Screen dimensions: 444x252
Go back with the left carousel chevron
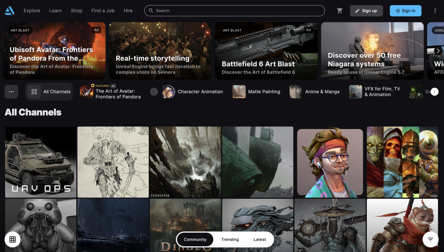point(4,51)
